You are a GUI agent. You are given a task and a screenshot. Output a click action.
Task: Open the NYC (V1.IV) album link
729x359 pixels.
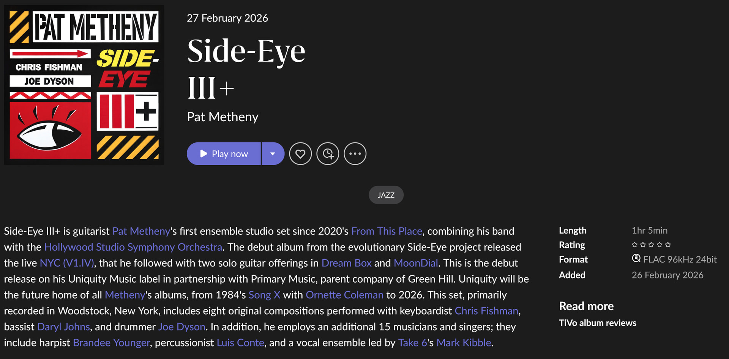[x=67, y=263]
